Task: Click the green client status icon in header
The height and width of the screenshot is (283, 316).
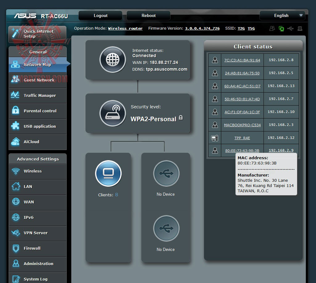Action: (281, 29)
